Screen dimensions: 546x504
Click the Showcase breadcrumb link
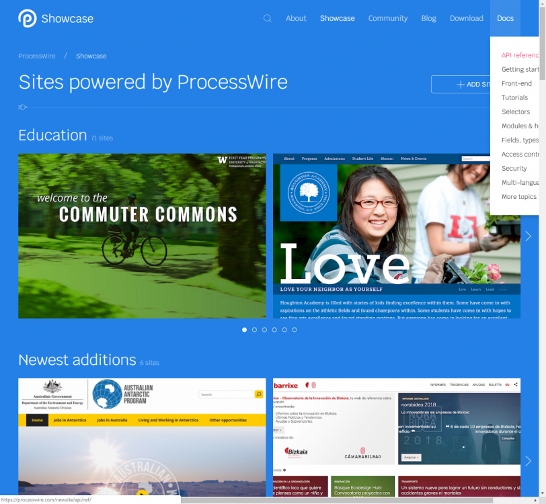point(91,56)
